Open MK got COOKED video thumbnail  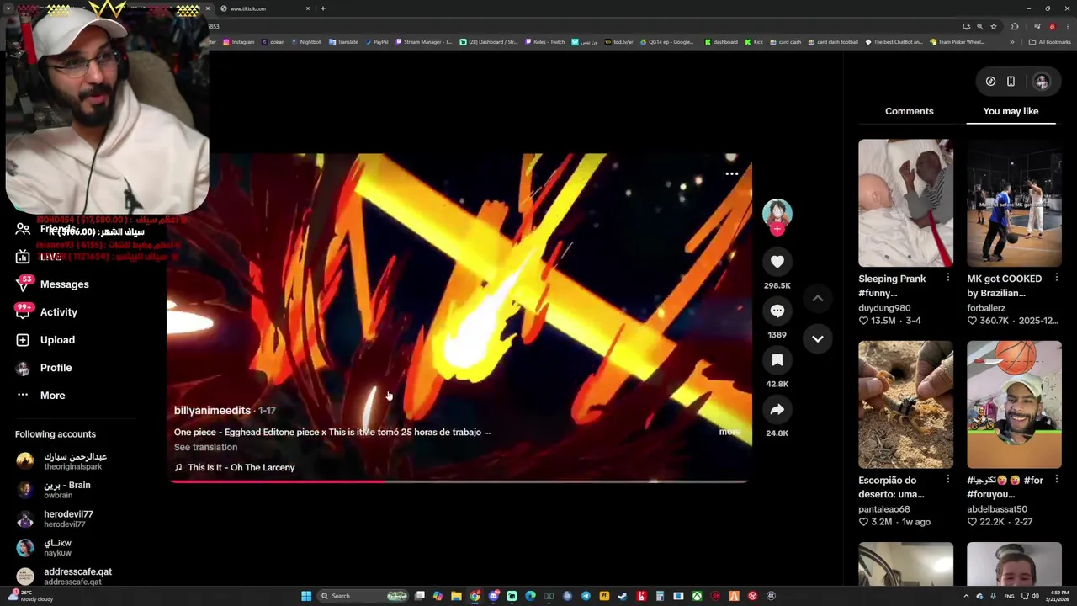coord(1014,203)
